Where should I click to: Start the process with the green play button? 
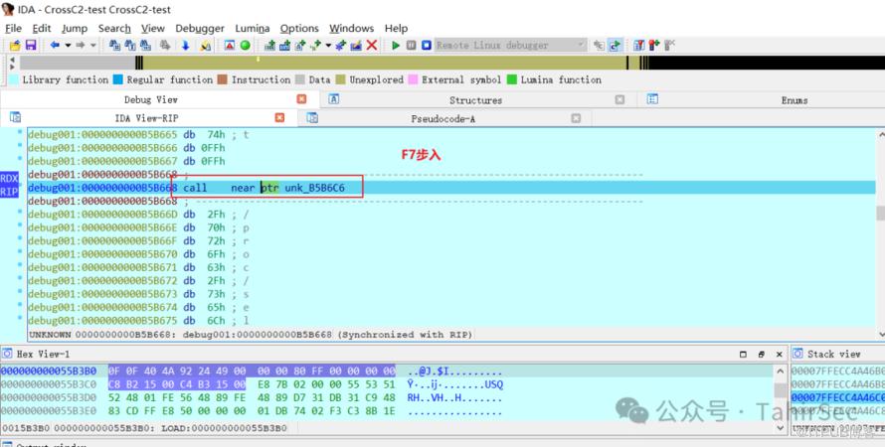coord(396,45)
